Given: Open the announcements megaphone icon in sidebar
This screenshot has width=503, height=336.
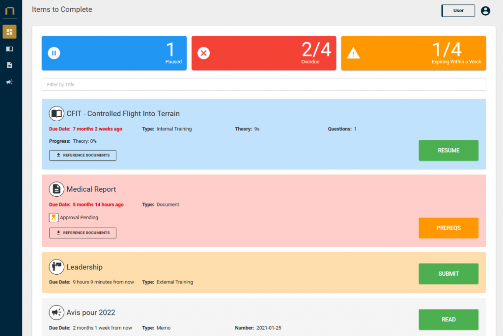Looking at the screenshot, I should pos(10,82).
